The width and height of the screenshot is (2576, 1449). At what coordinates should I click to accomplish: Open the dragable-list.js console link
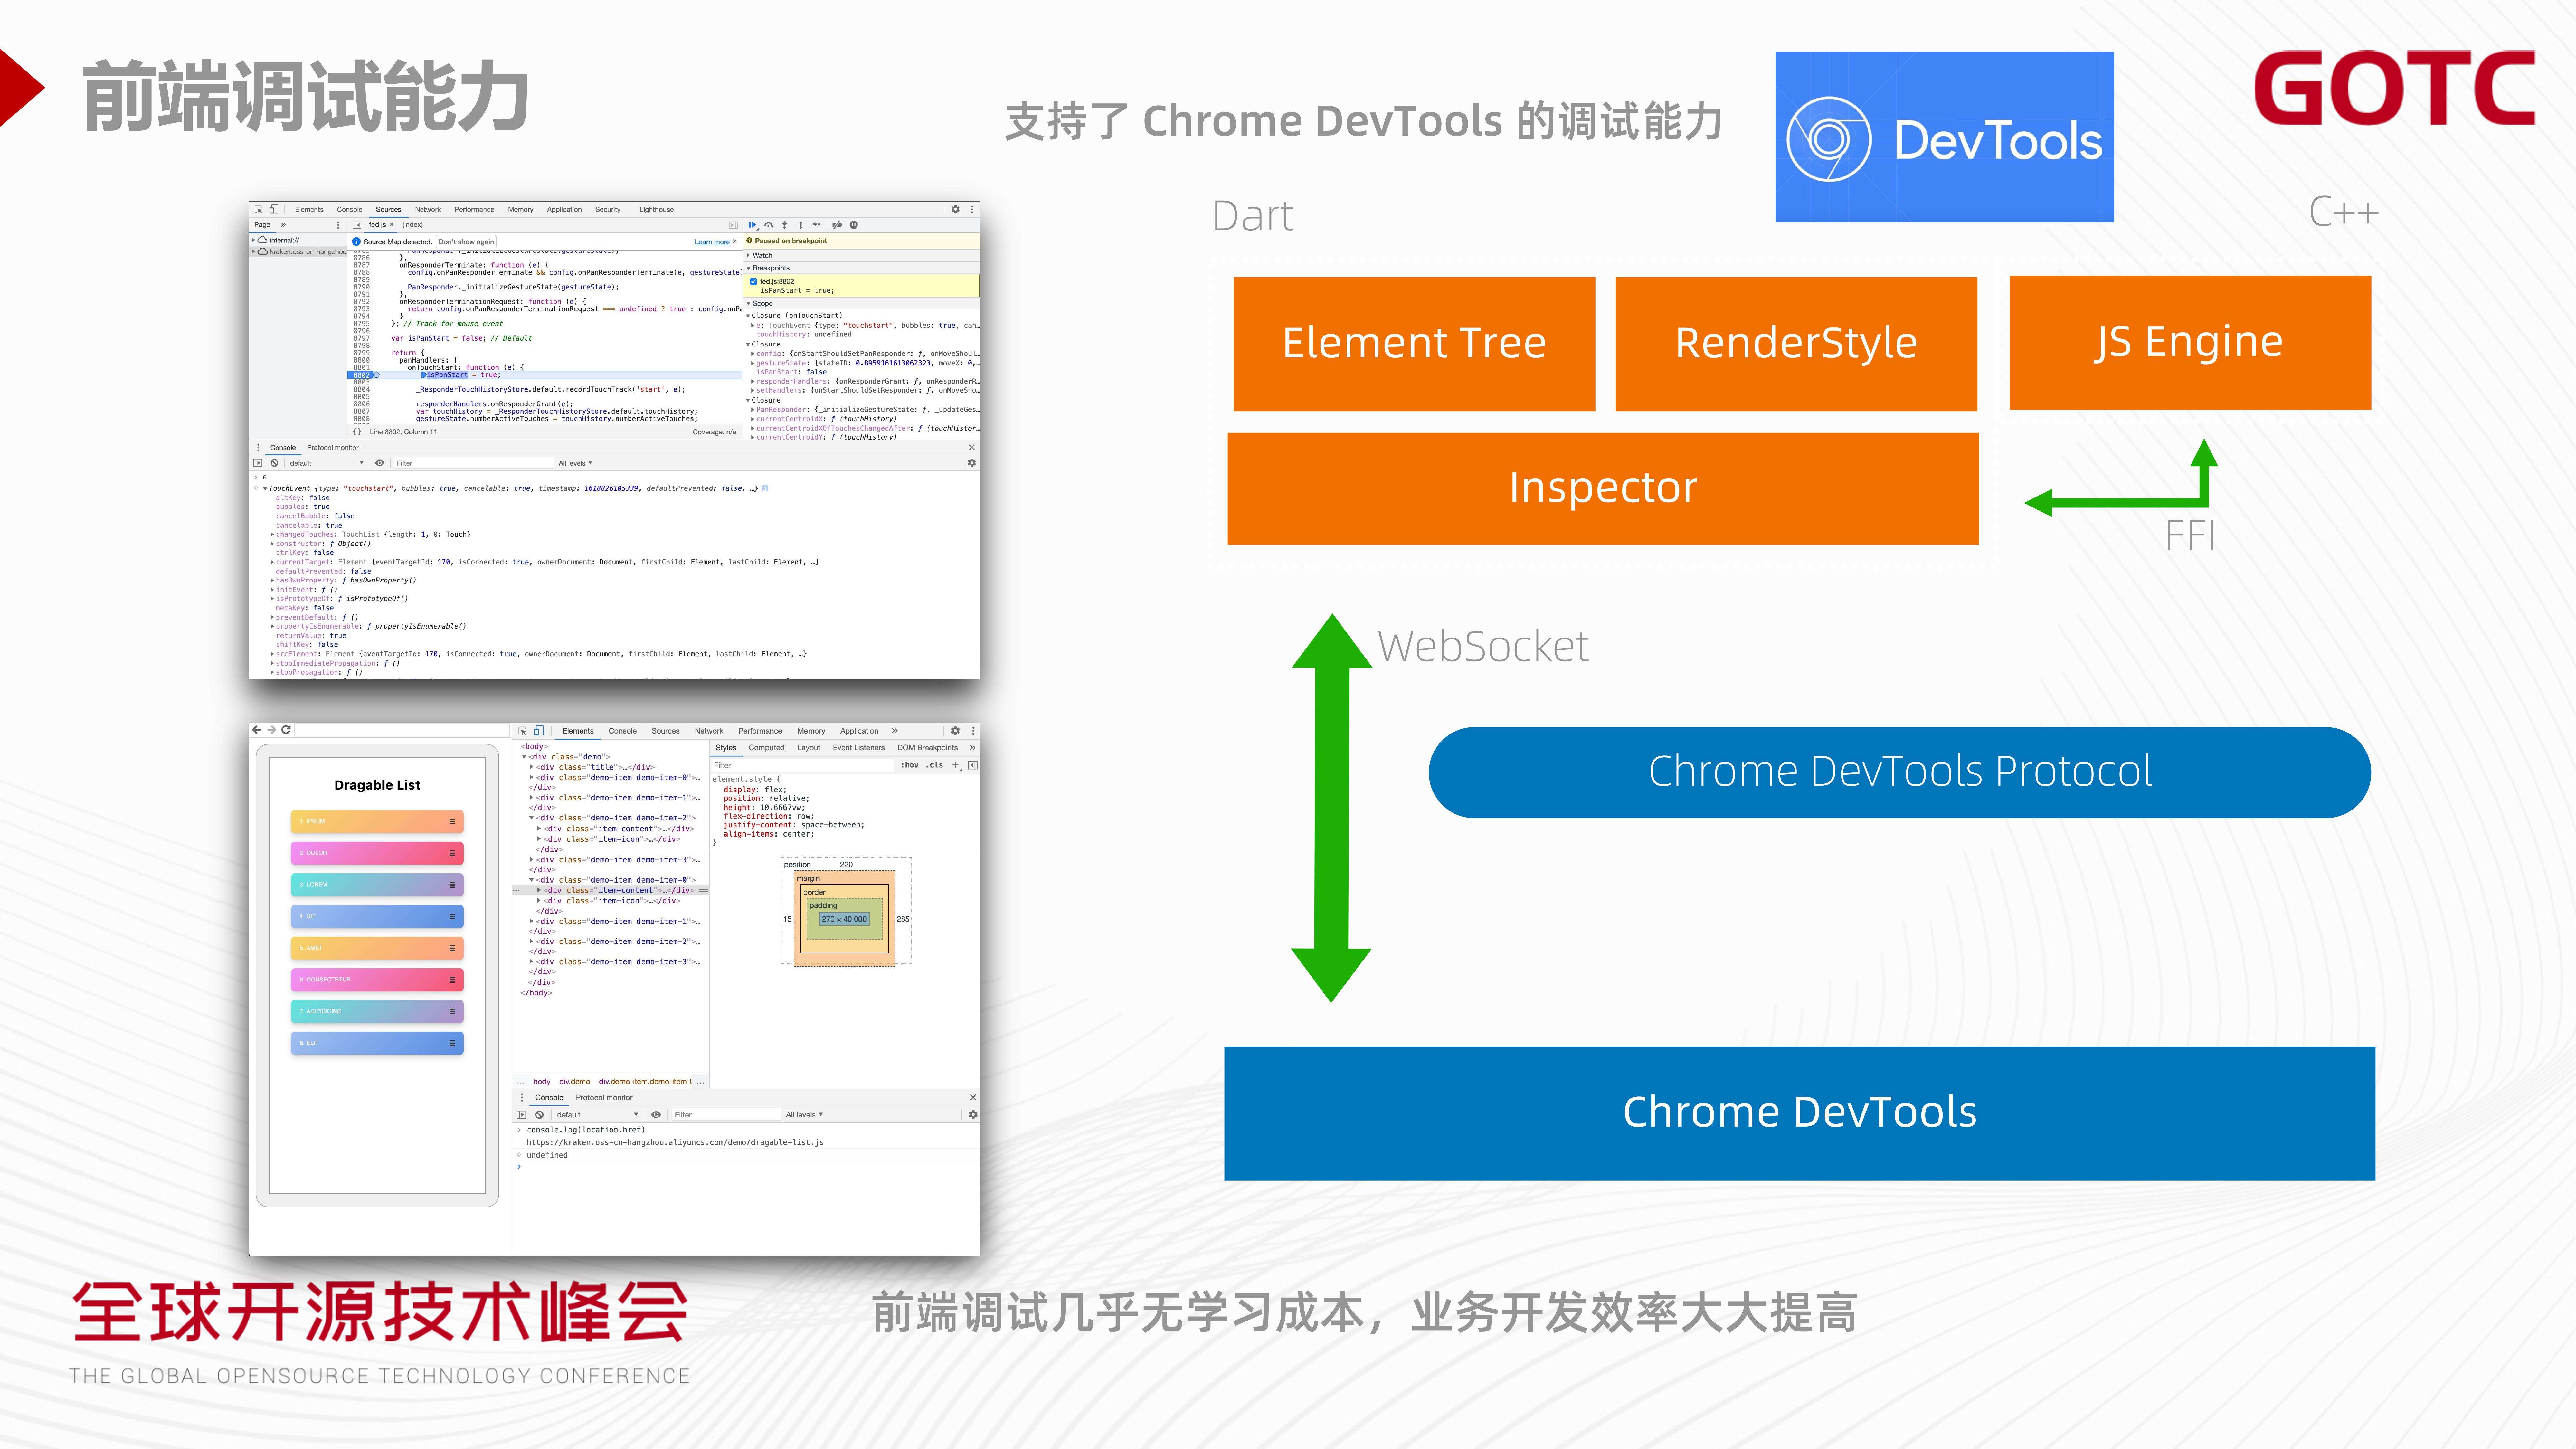pyautogui.click(x=675, y=1142)
